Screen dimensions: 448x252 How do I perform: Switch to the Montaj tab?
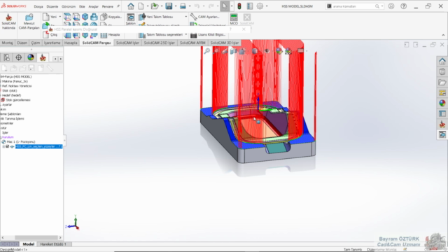pyautogui.click(x=7, y=43)
